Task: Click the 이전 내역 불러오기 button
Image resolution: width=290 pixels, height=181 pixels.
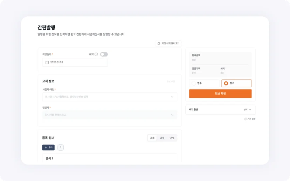Action: pyautogui.click(x=168, y=44)
